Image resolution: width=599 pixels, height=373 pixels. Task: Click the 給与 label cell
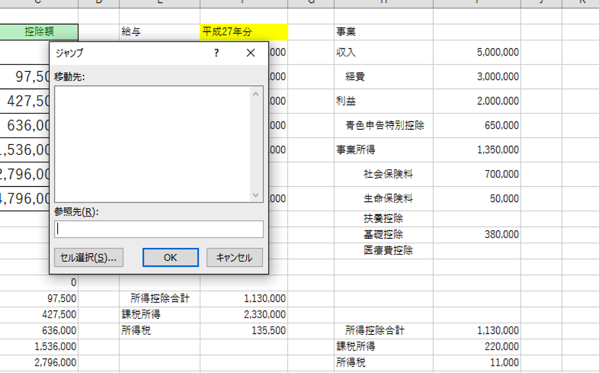point(131,32)
